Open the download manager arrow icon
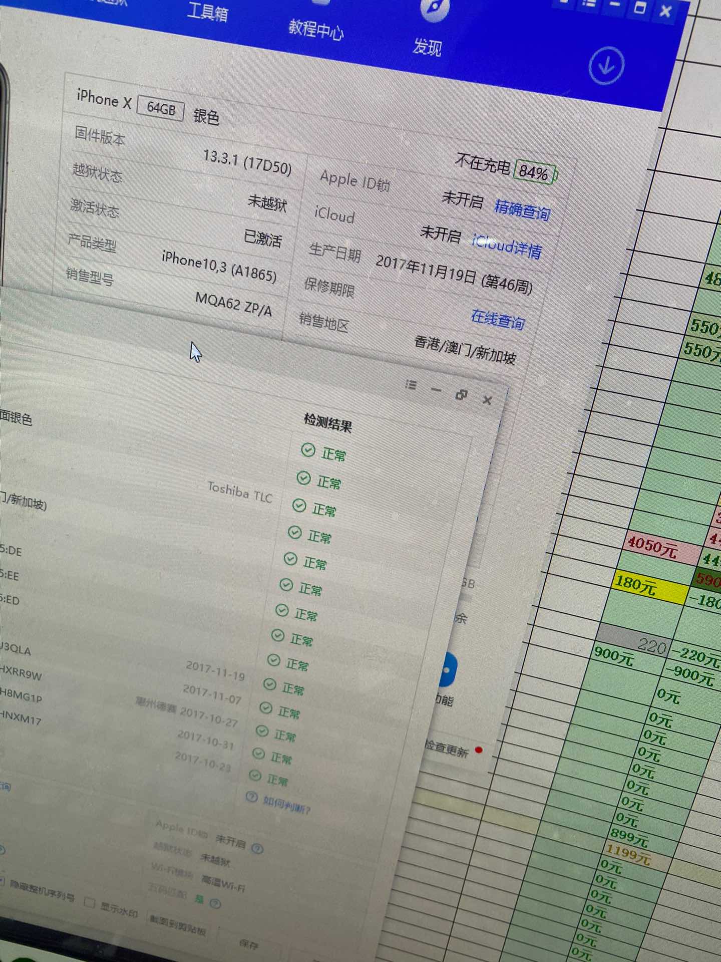The width and height of the screenshot is (721, 962). (606, 65)
